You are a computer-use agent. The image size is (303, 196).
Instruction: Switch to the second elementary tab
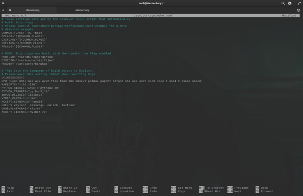coord(82,10)
